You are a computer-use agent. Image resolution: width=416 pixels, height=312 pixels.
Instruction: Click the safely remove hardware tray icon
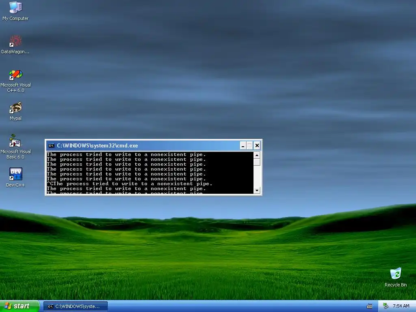[x=386, y=306]
